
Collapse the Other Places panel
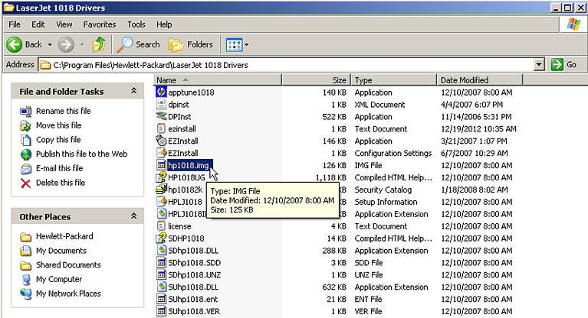pyautogui.click(x=133, y=216)
